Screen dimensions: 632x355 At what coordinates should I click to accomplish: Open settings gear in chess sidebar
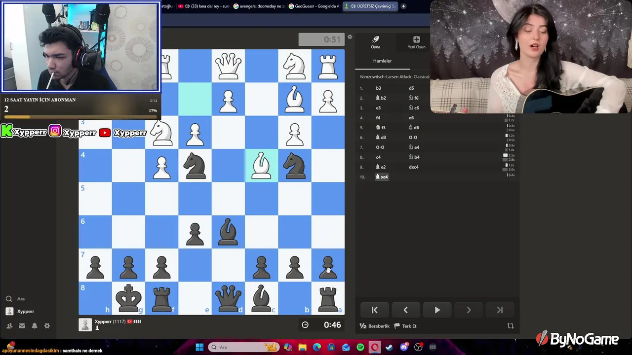click(x=47, y=326)
